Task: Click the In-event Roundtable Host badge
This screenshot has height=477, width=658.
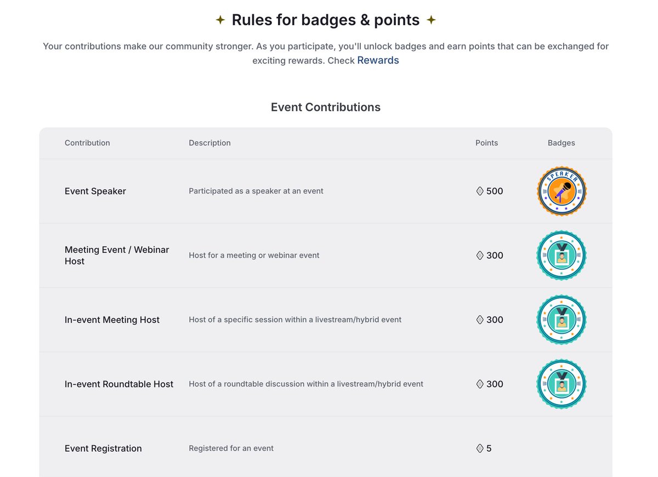Action: pos(561,384)
